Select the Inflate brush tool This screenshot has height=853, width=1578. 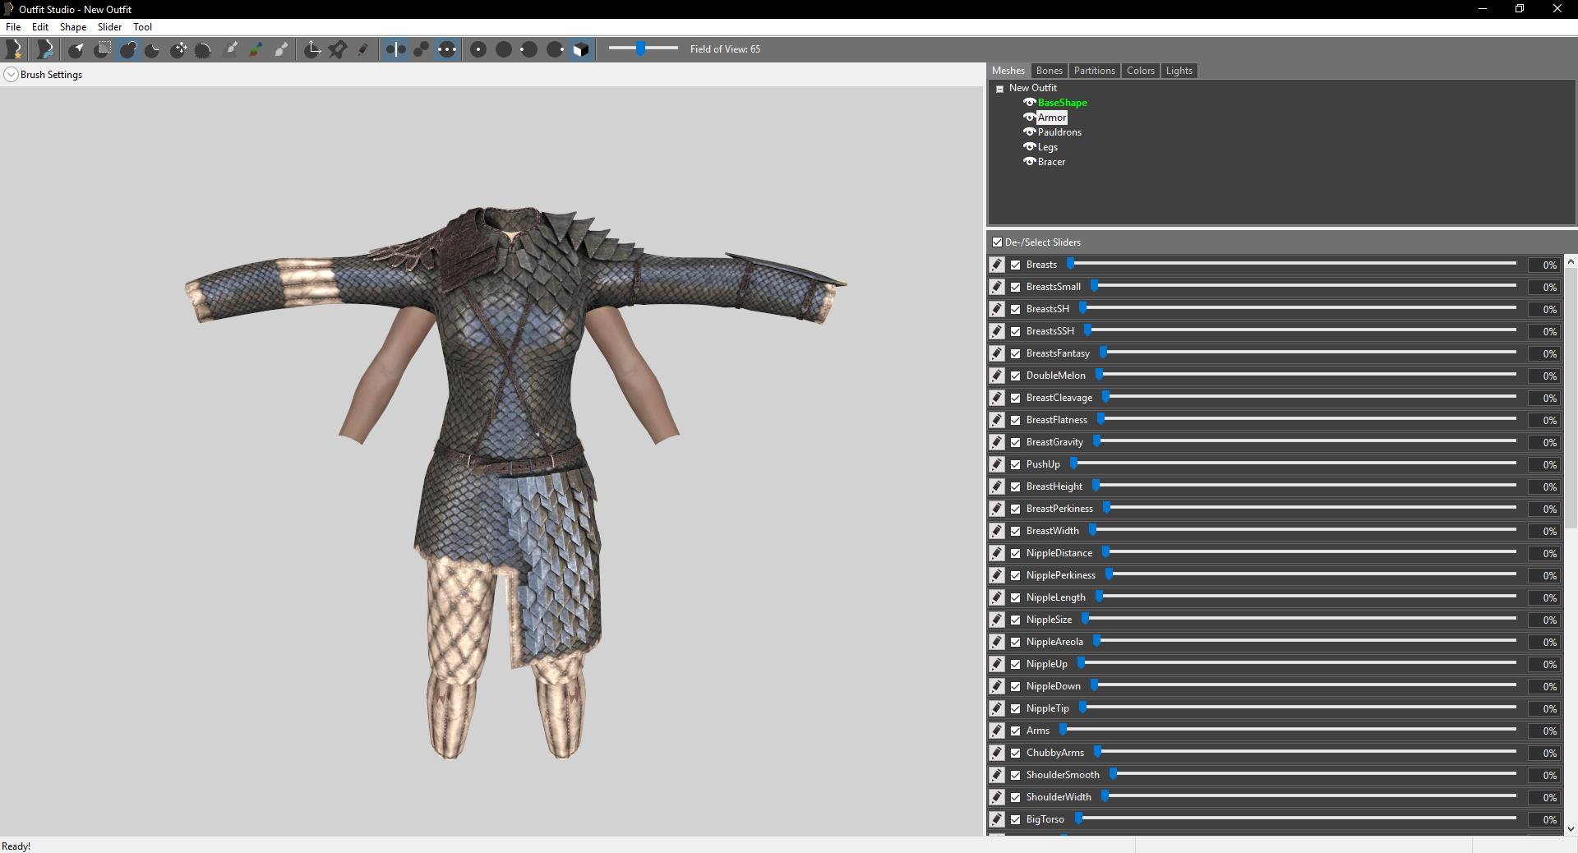(128, 49)
